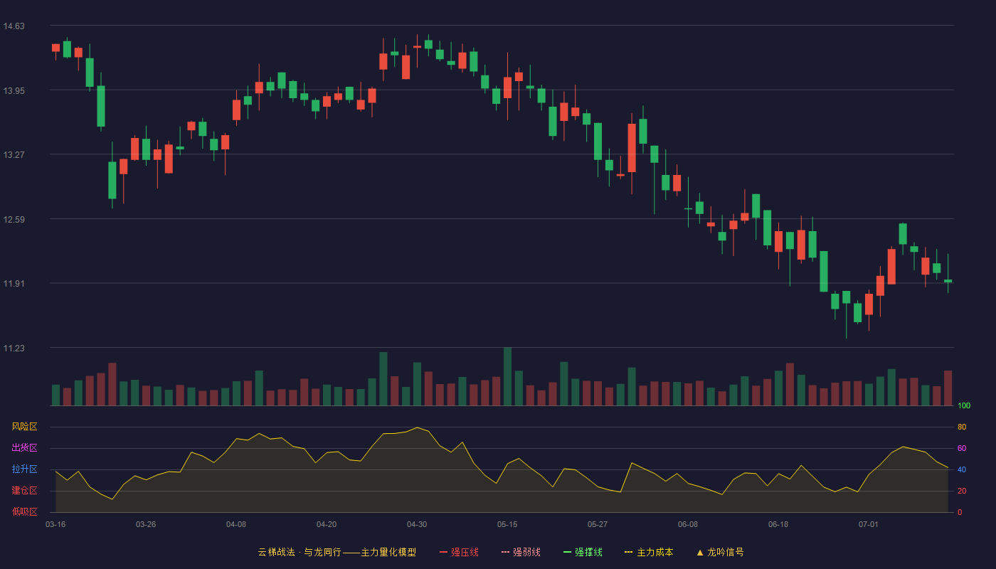Select the 建仓区 zone label
996x569 pixels.
[x=24, y=491]
